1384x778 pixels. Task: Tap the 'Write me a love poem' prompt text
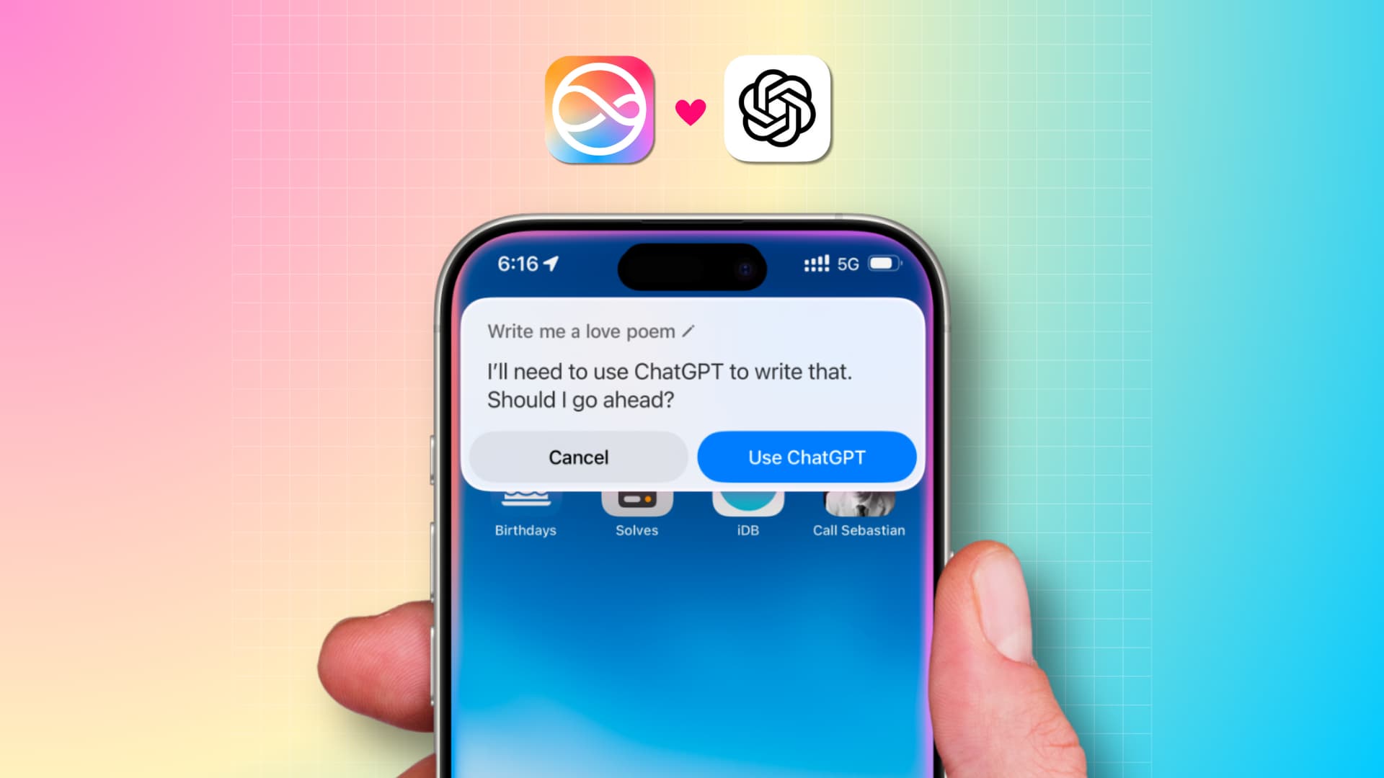590,330
